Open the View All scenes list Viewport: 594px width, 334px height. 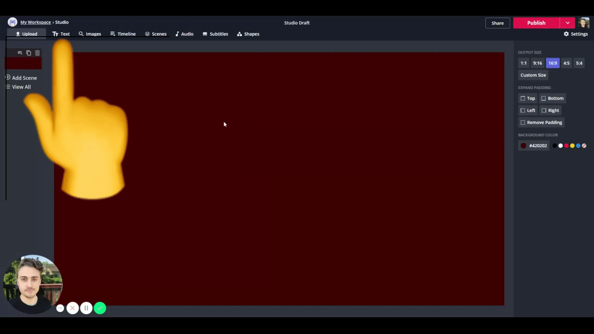[x=21, y=87]
